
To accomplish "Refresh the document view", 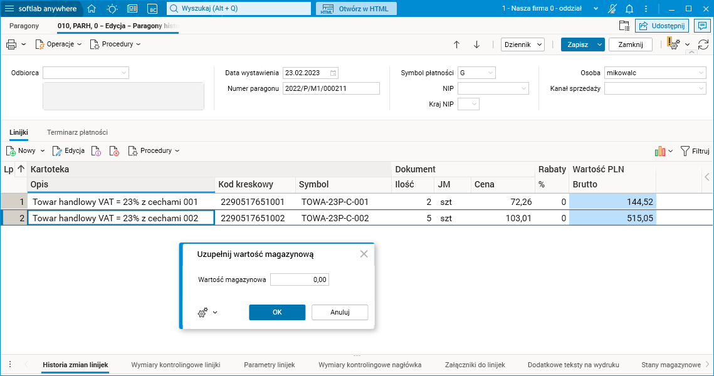I will pyautogui.click(x=703, y=44).
